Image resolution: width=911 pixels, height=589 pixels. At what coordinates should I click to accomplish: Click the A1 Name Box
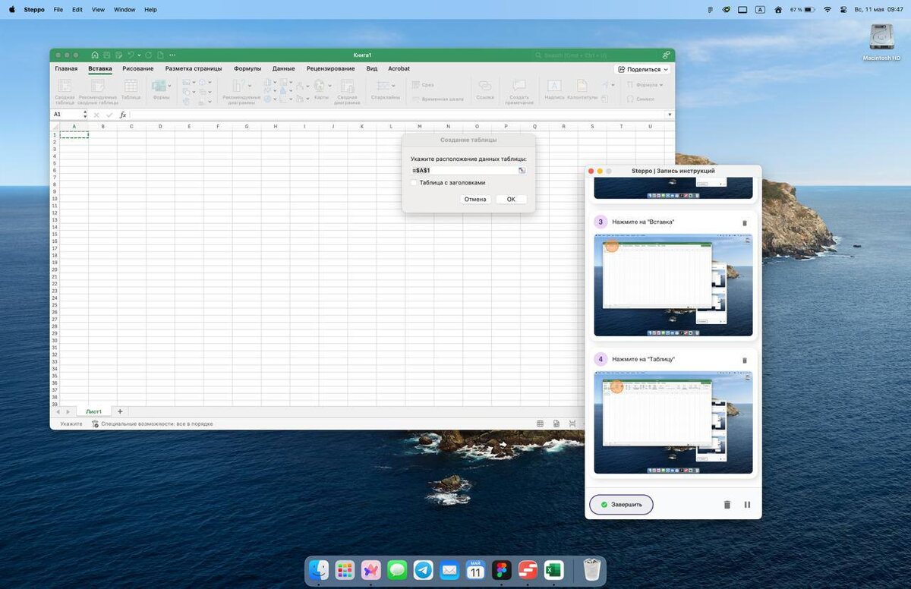pos(67,115)
